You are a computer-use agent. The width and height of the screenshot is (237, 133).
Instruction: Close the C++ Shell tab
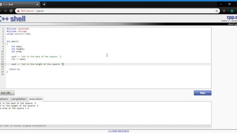[37, 4]
